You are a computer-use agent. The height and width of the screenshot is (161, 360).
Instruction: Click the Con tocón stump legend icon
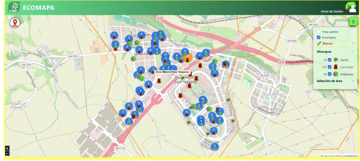click(336, 67)
